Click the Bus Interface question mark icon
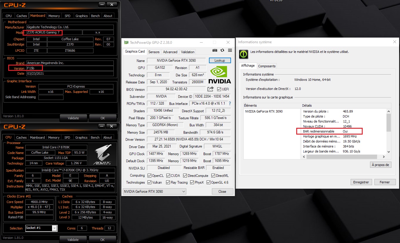The height and width of the screenshot is (243, 400). tap(230, 103)
